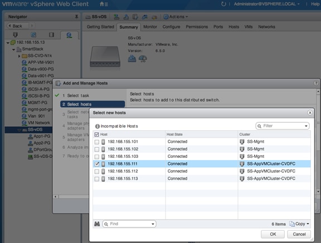Check host 192.168.155.102
The width and height of the screenshot is (321, 243).
pyautogui.click(x=97, y=149)
